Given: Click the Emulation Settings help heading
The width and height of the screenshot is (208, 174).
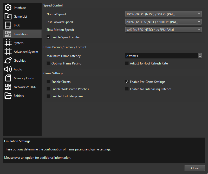Looking at the screenshot, I should [17, 141].
